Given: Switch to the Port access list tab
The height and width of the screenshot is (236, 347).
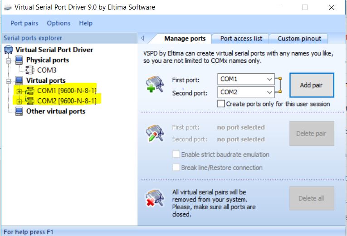Looking at the screenshot, I should pos(241,39).
